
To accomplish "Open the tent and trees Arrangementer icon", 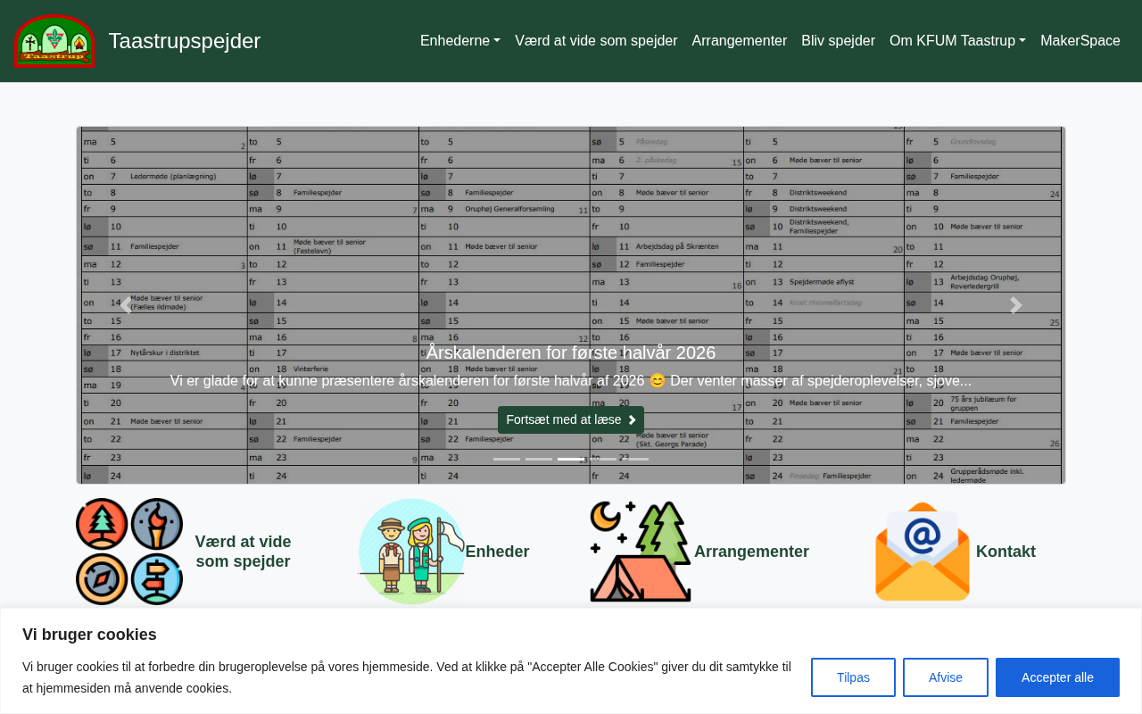I will (641, 552).
